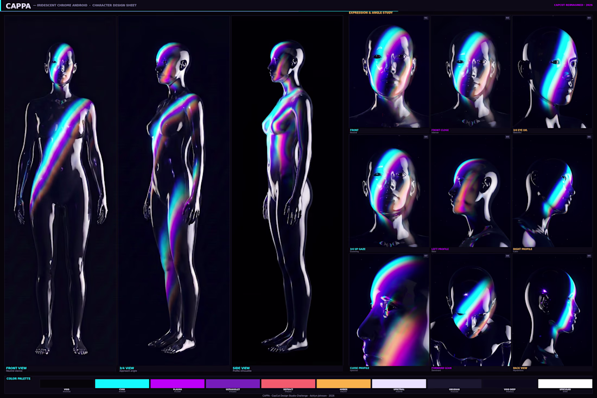Open the Front View full-body render
Image resolution: width=597 pixels, height=398 pixels.
(x=60, y=191)
